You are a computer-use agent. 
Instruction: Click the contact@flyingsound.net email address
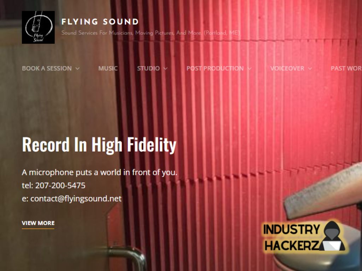click(76, 199)
